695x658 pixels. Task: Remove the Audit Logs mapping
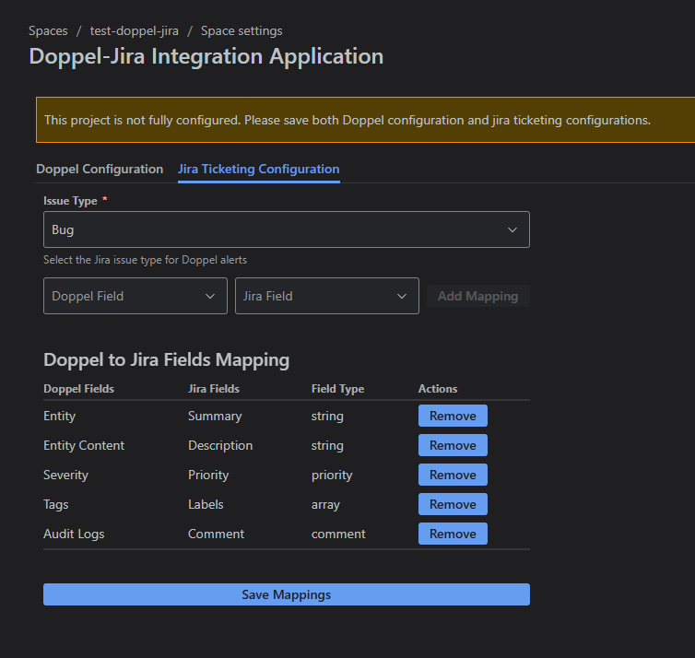pyautogui.click(x=453, y=534)
